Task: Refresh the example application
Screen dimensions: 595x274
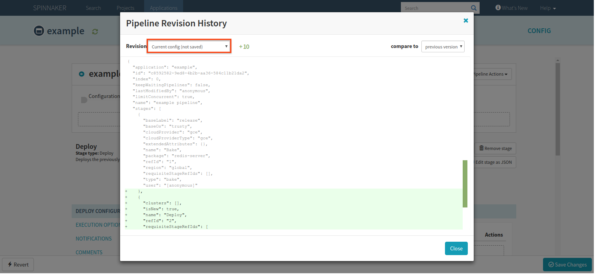Action: click(95, 31)
